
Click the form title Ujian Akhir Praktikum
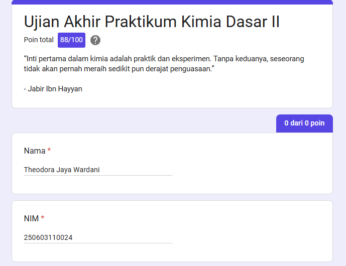pos(152,22)
